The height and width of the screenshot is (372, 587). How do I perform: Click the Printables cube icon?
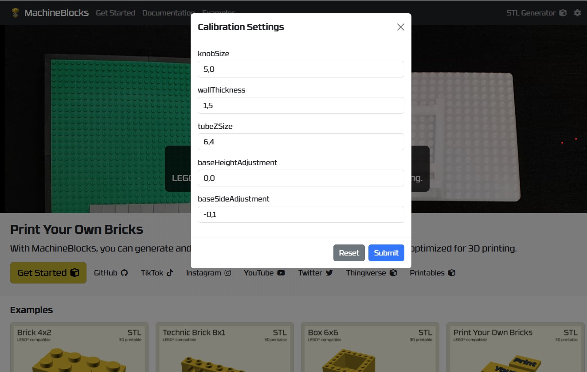tap(451, 273)
